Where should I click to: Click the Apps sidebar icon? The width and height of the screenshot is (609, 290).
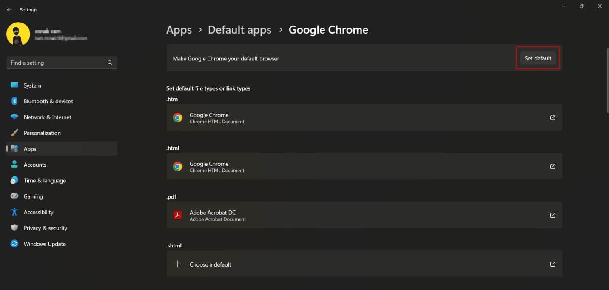[14, 149]
